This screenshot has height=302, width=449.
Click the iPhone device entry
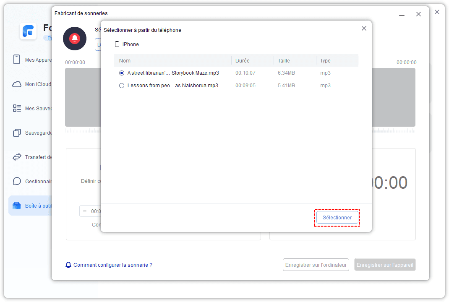130,44
